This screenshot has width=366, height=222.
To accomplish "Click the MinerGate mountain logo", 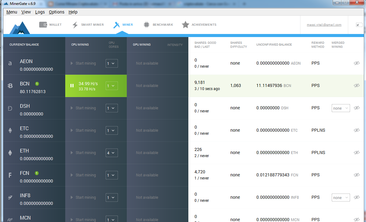I will click(20, 28).
